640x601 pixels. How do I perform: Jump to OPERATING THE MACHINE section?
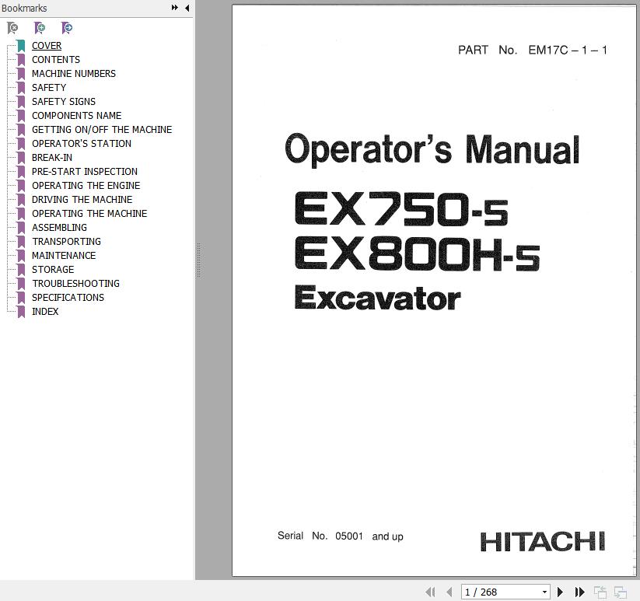[x=89, y=214]
